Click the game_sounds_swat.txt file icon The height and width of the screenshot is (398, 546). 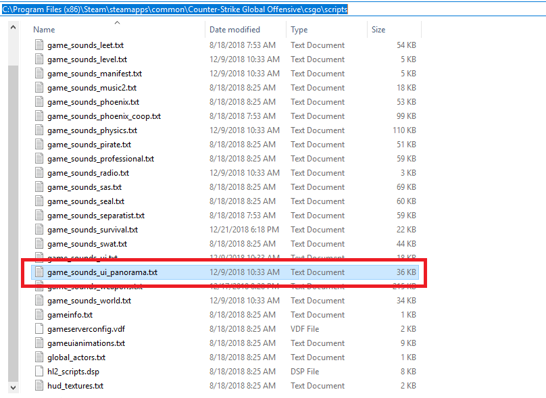click(39, 244)
